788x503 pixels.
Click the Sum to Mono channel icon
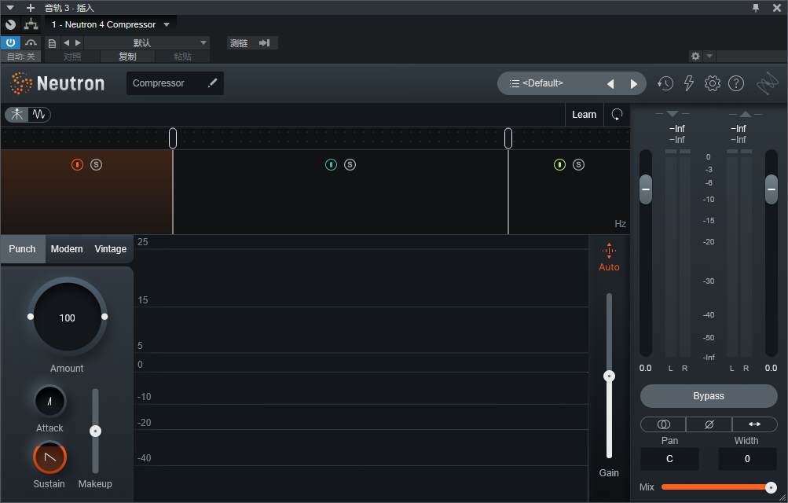(663, 424)
